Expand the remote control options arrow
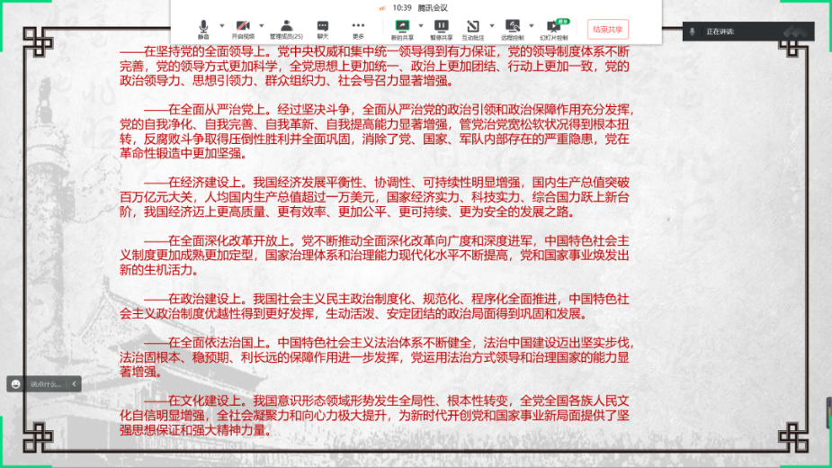This screenshot has width=832, height=468. tap(530, 24)
